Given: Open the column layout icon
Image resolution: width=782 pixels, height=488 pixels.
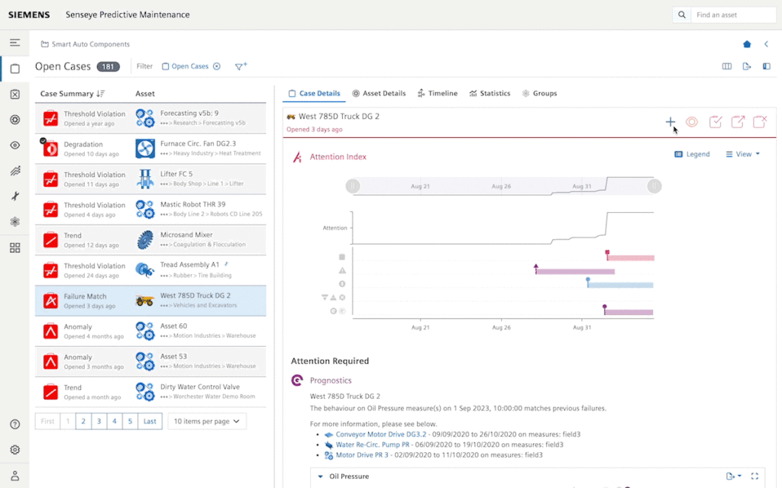Looking at the screenshot, I should pyautogui.click(x=727, y=66).
